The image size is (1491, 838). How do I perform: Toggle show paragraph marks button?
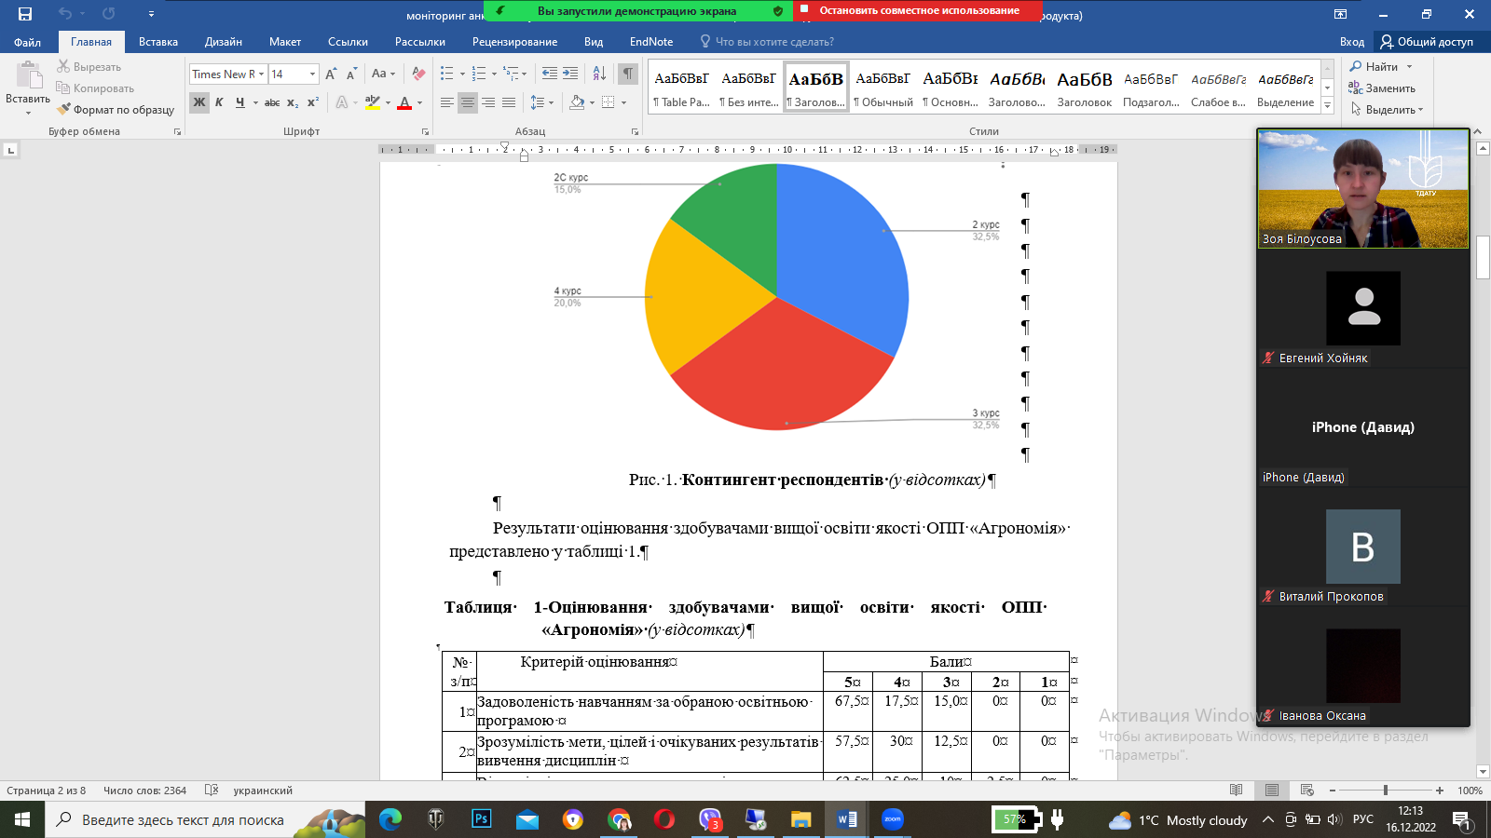pos(629,74)
